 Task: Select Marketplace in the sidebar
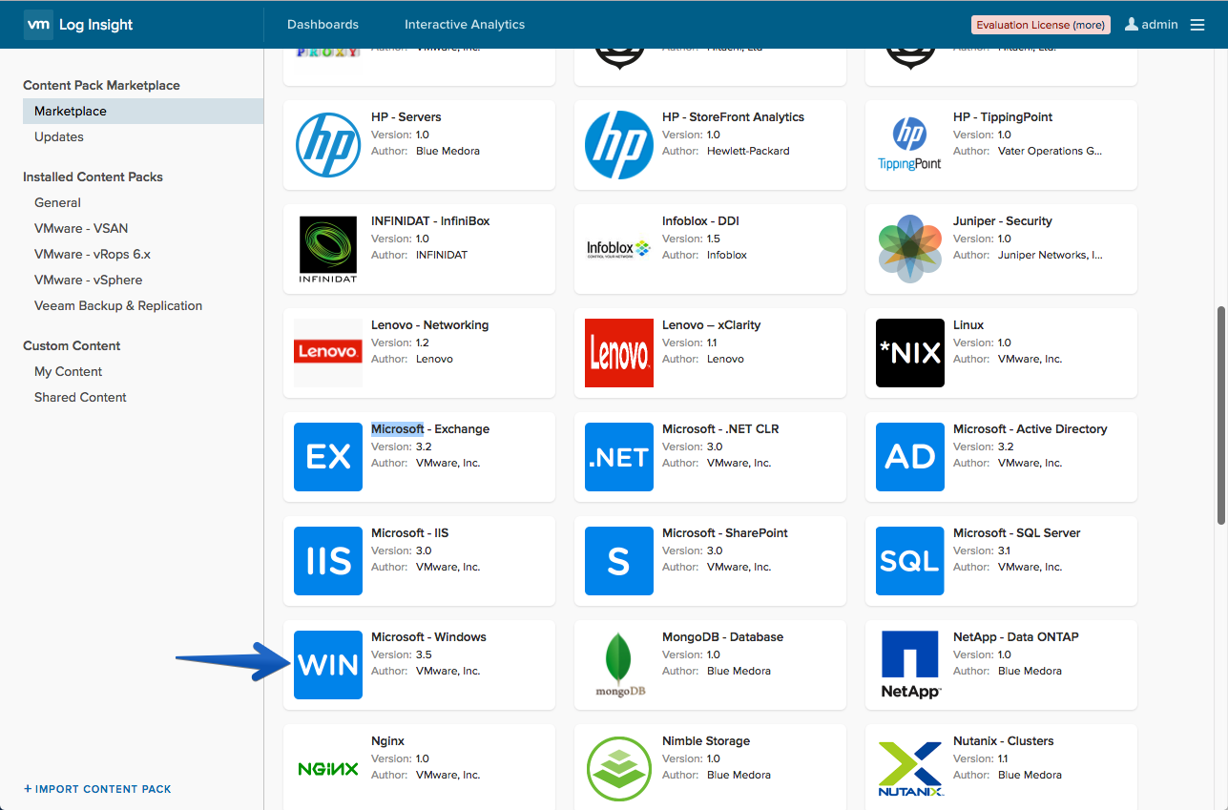(143, 111)
